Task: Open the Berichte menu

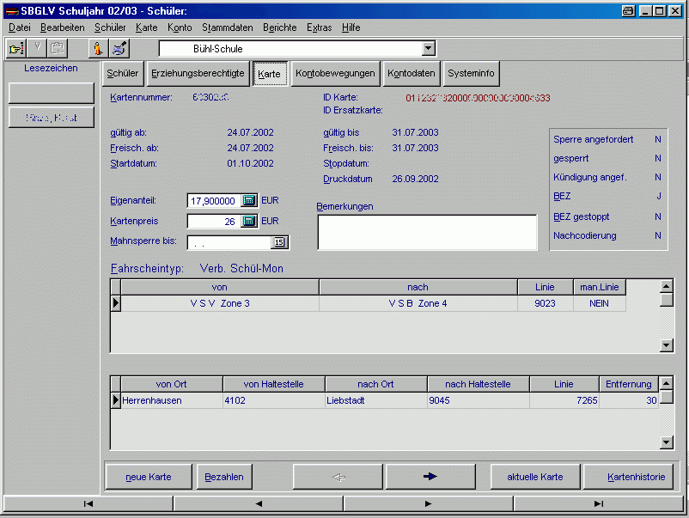Action: tap(279, 27)
